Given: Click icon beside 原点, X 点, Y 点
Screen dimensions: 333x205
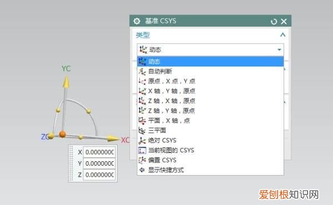Looking at the screenshot, I should [142, 81].
